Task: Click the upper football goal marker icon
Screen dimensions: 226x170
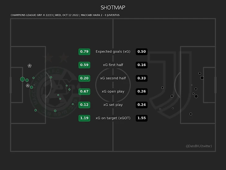Action: pos(29,66)
